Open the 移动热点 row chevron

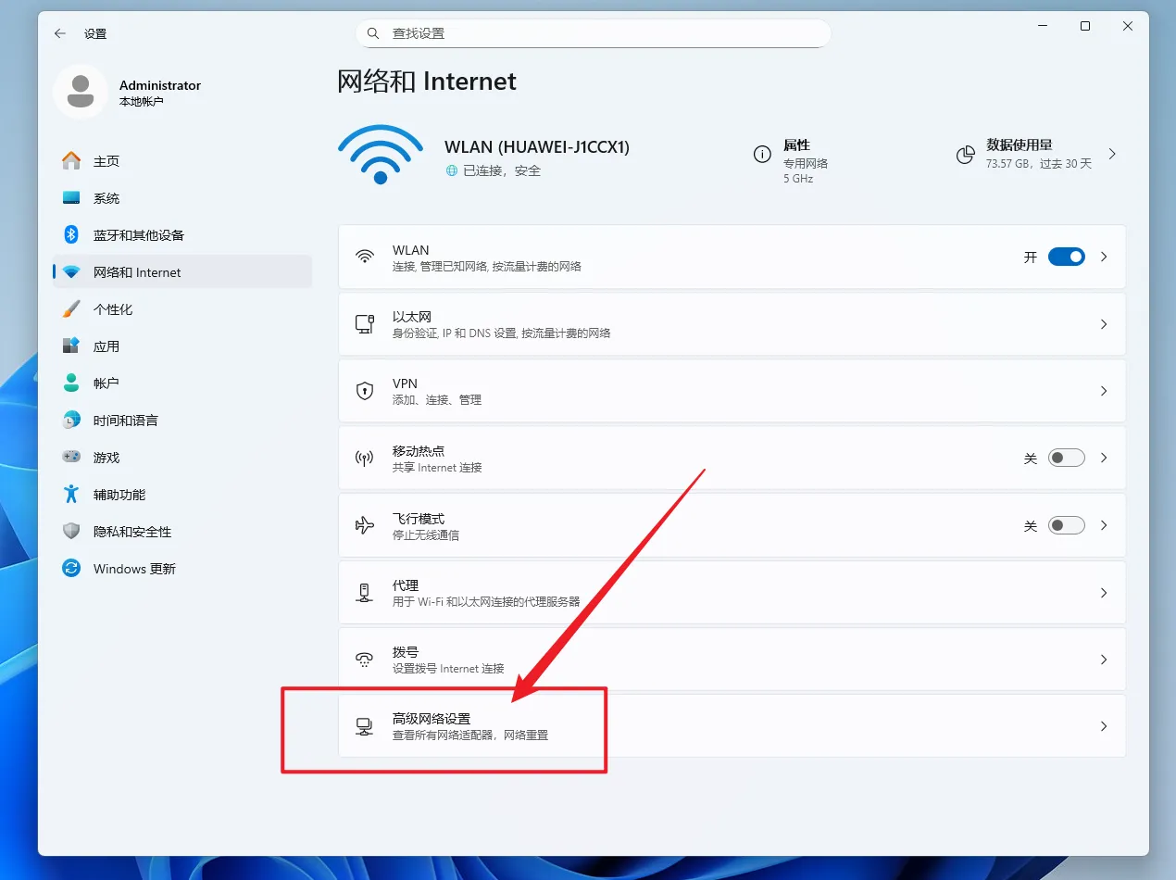coord(1104,458)
